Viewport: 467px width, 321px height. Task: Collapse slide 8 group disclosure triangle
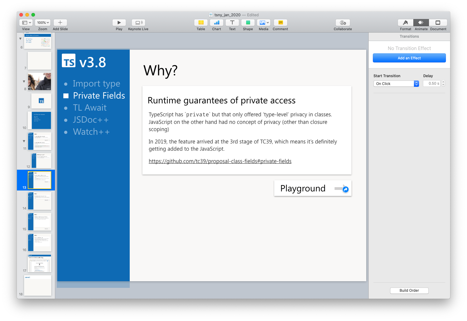24,81
